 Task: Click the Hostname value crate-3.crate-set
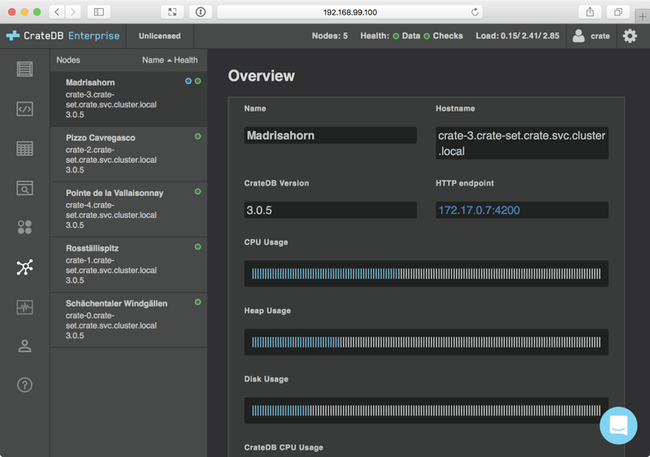(522, 143)
